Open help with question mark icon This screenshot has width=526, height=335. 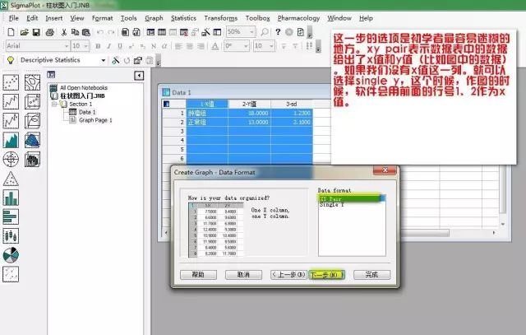(x=278, y=32)
